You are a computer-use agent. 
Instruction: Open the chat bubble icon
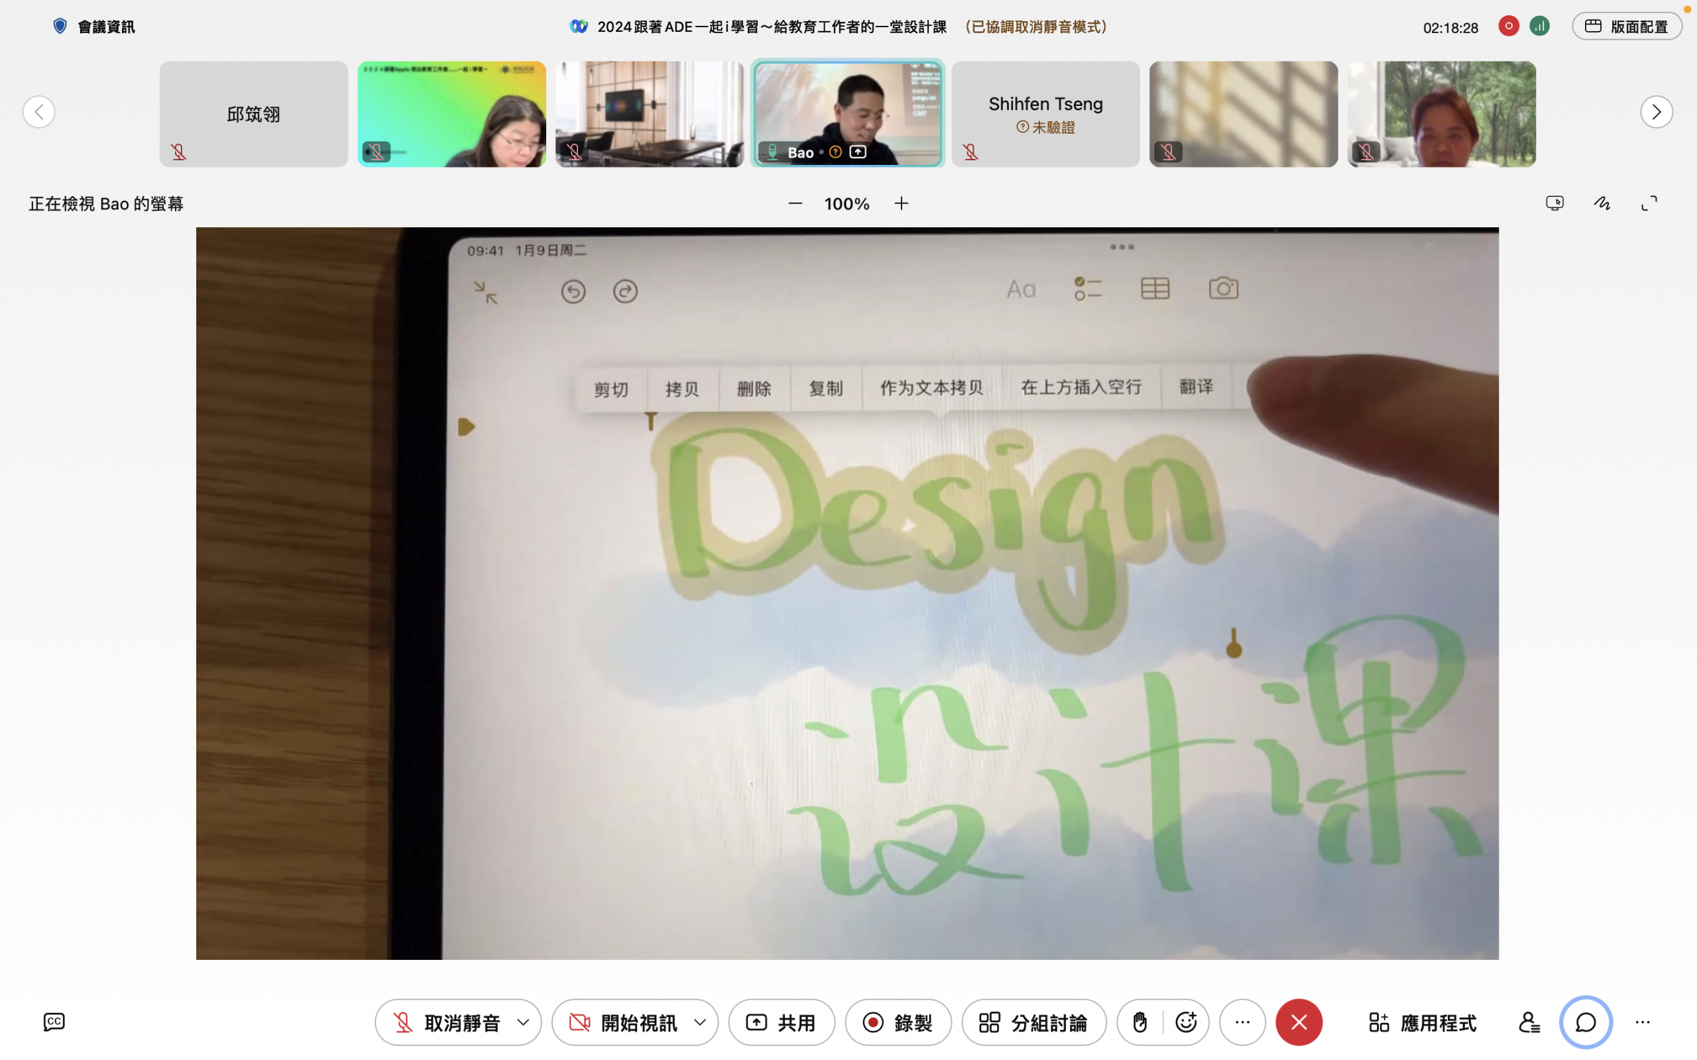pos(1586,1022)
